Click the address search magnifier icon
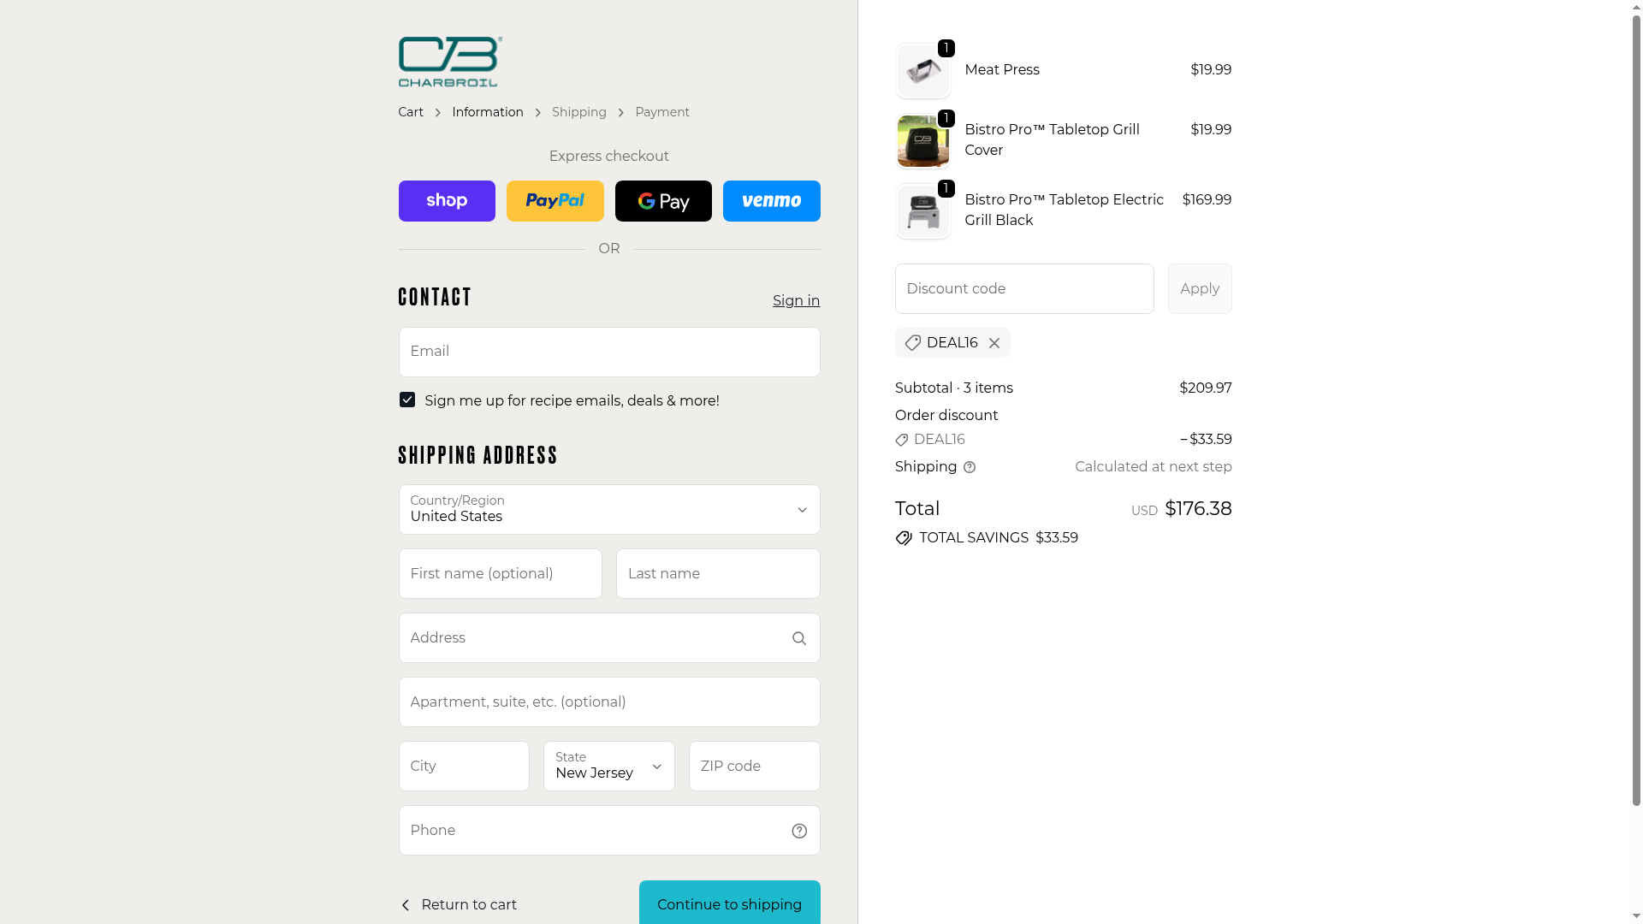Viewport: 1643px width, 924px height. (799, 638)
